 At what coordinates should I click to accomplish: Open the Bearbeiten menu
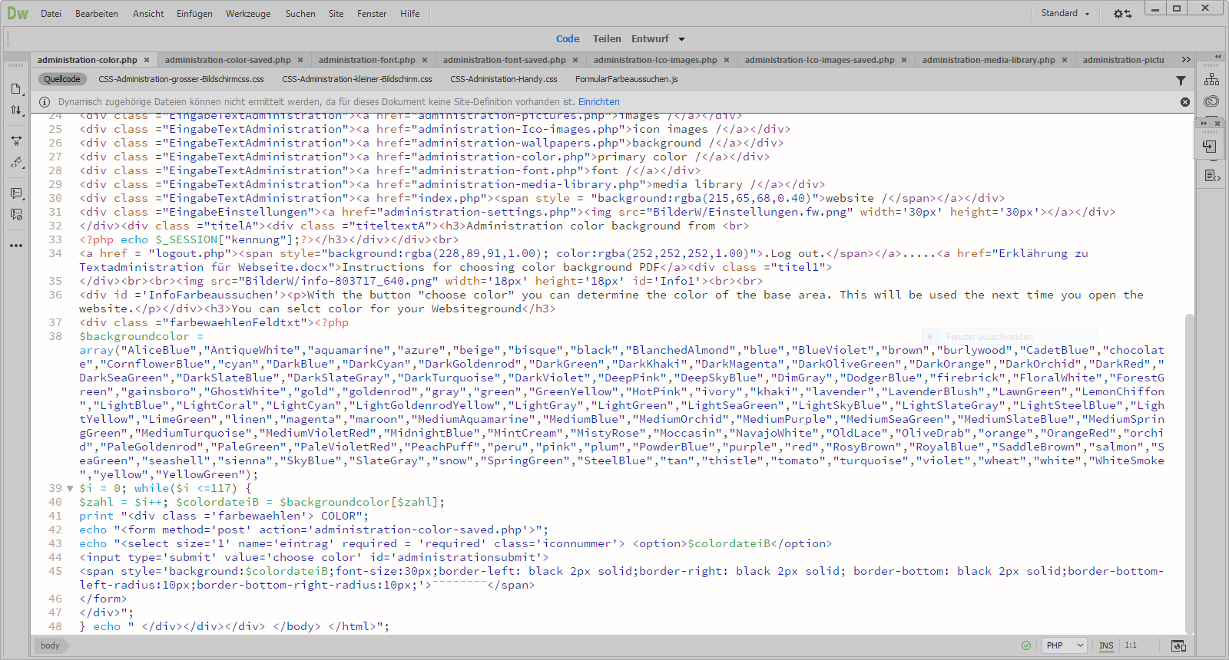(x=97, y=14)
